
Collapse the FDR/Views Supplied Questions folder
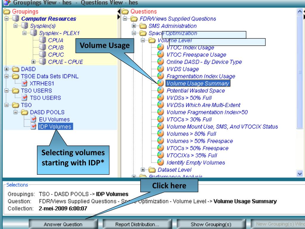(x=125, y=19)
